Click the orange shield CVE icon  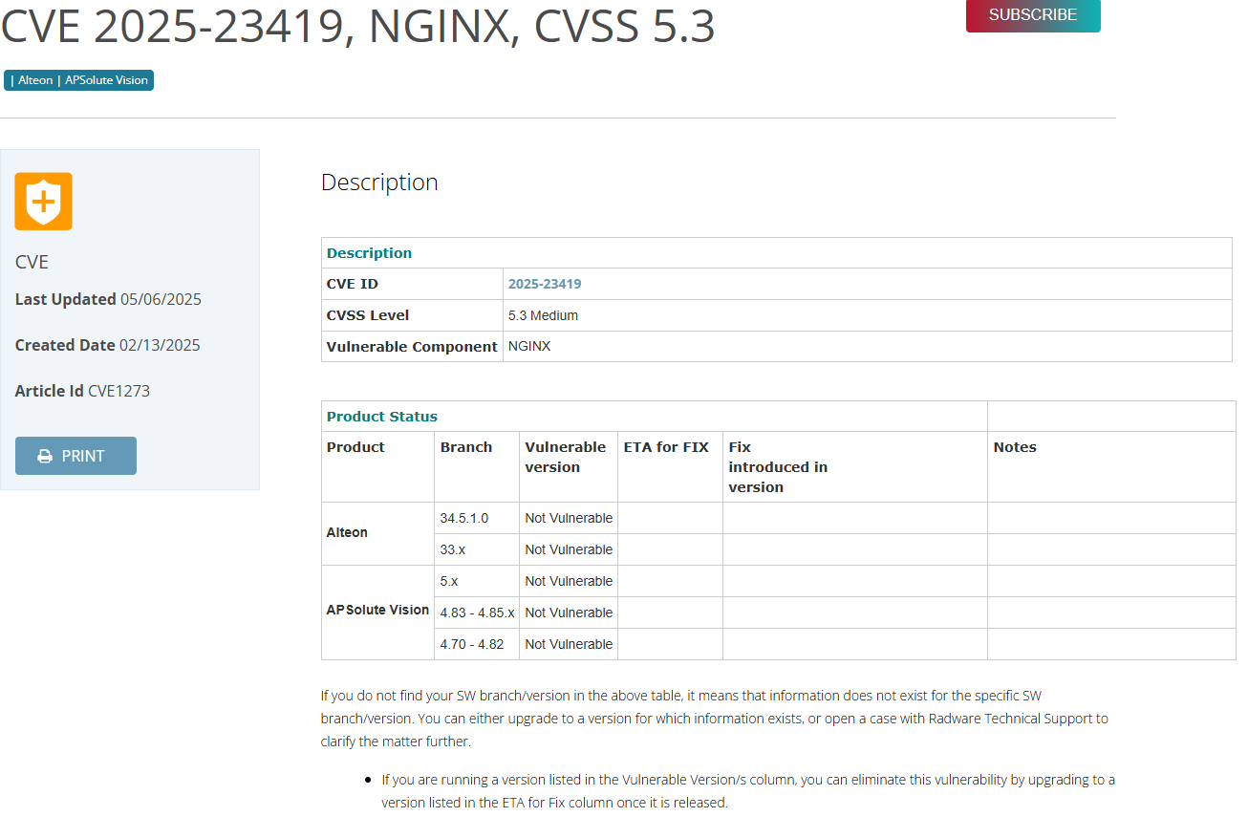coord(43,201)
